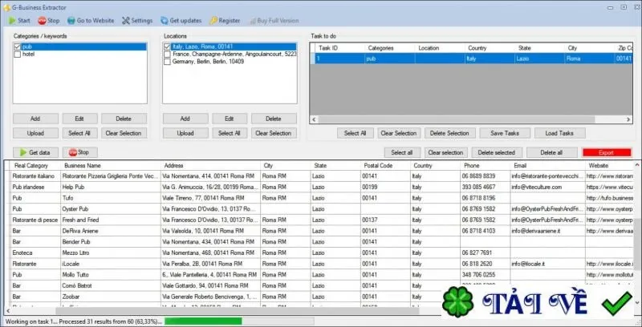Click the green arrow on Get data

click(22, 152)
